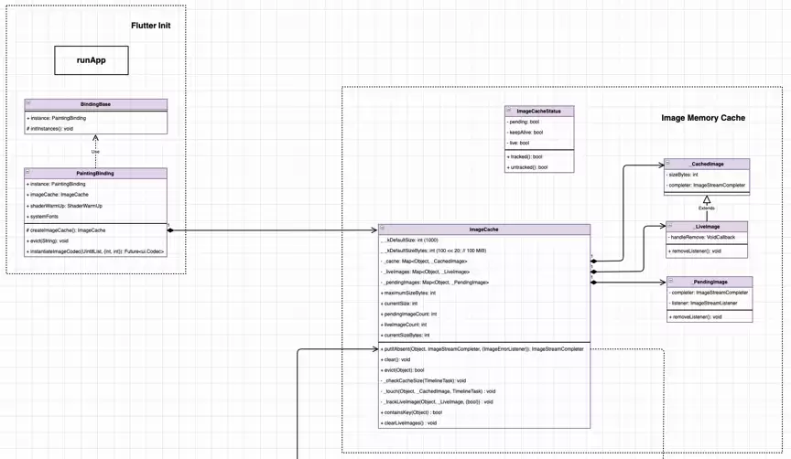This screenshot has height=459, width=791.
Task: Select the 'putIfAbsent' method row
Action: point(484,348)
